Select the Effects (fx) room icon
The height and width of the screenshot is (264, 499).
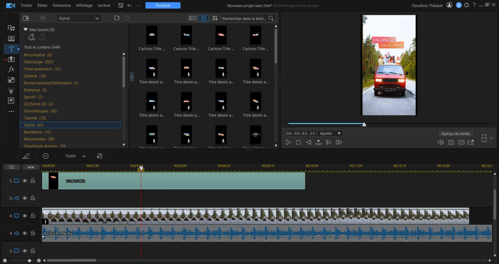point(11,69)
